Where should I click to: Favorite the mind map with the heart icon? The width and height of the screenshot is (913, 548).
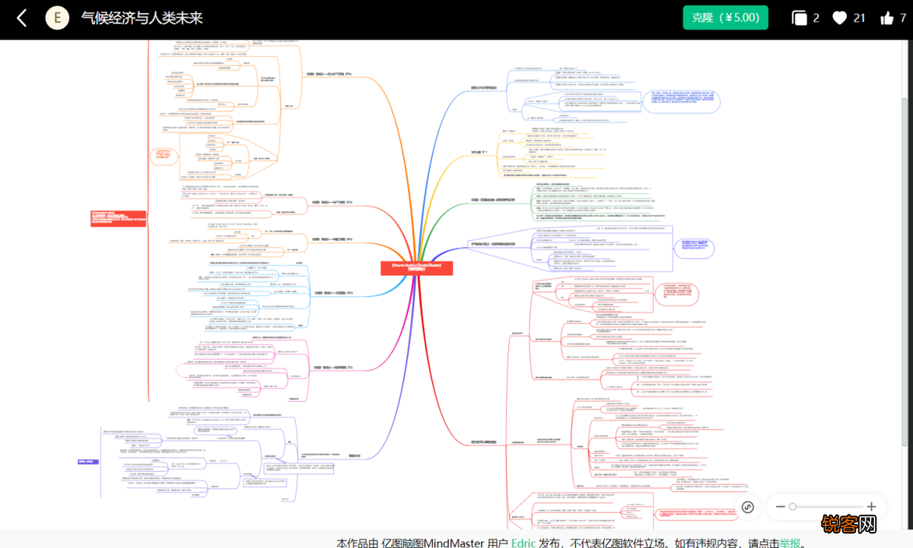[x=839, y=18]
